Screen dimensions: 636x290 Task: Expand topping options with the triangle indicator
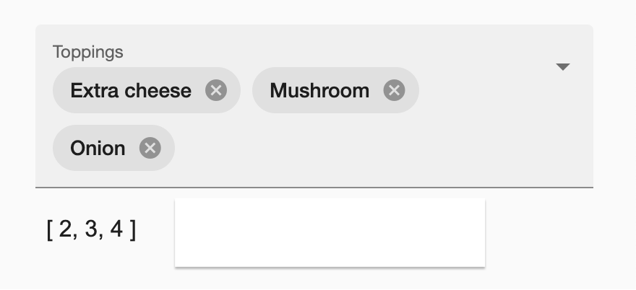coord(562,67)
